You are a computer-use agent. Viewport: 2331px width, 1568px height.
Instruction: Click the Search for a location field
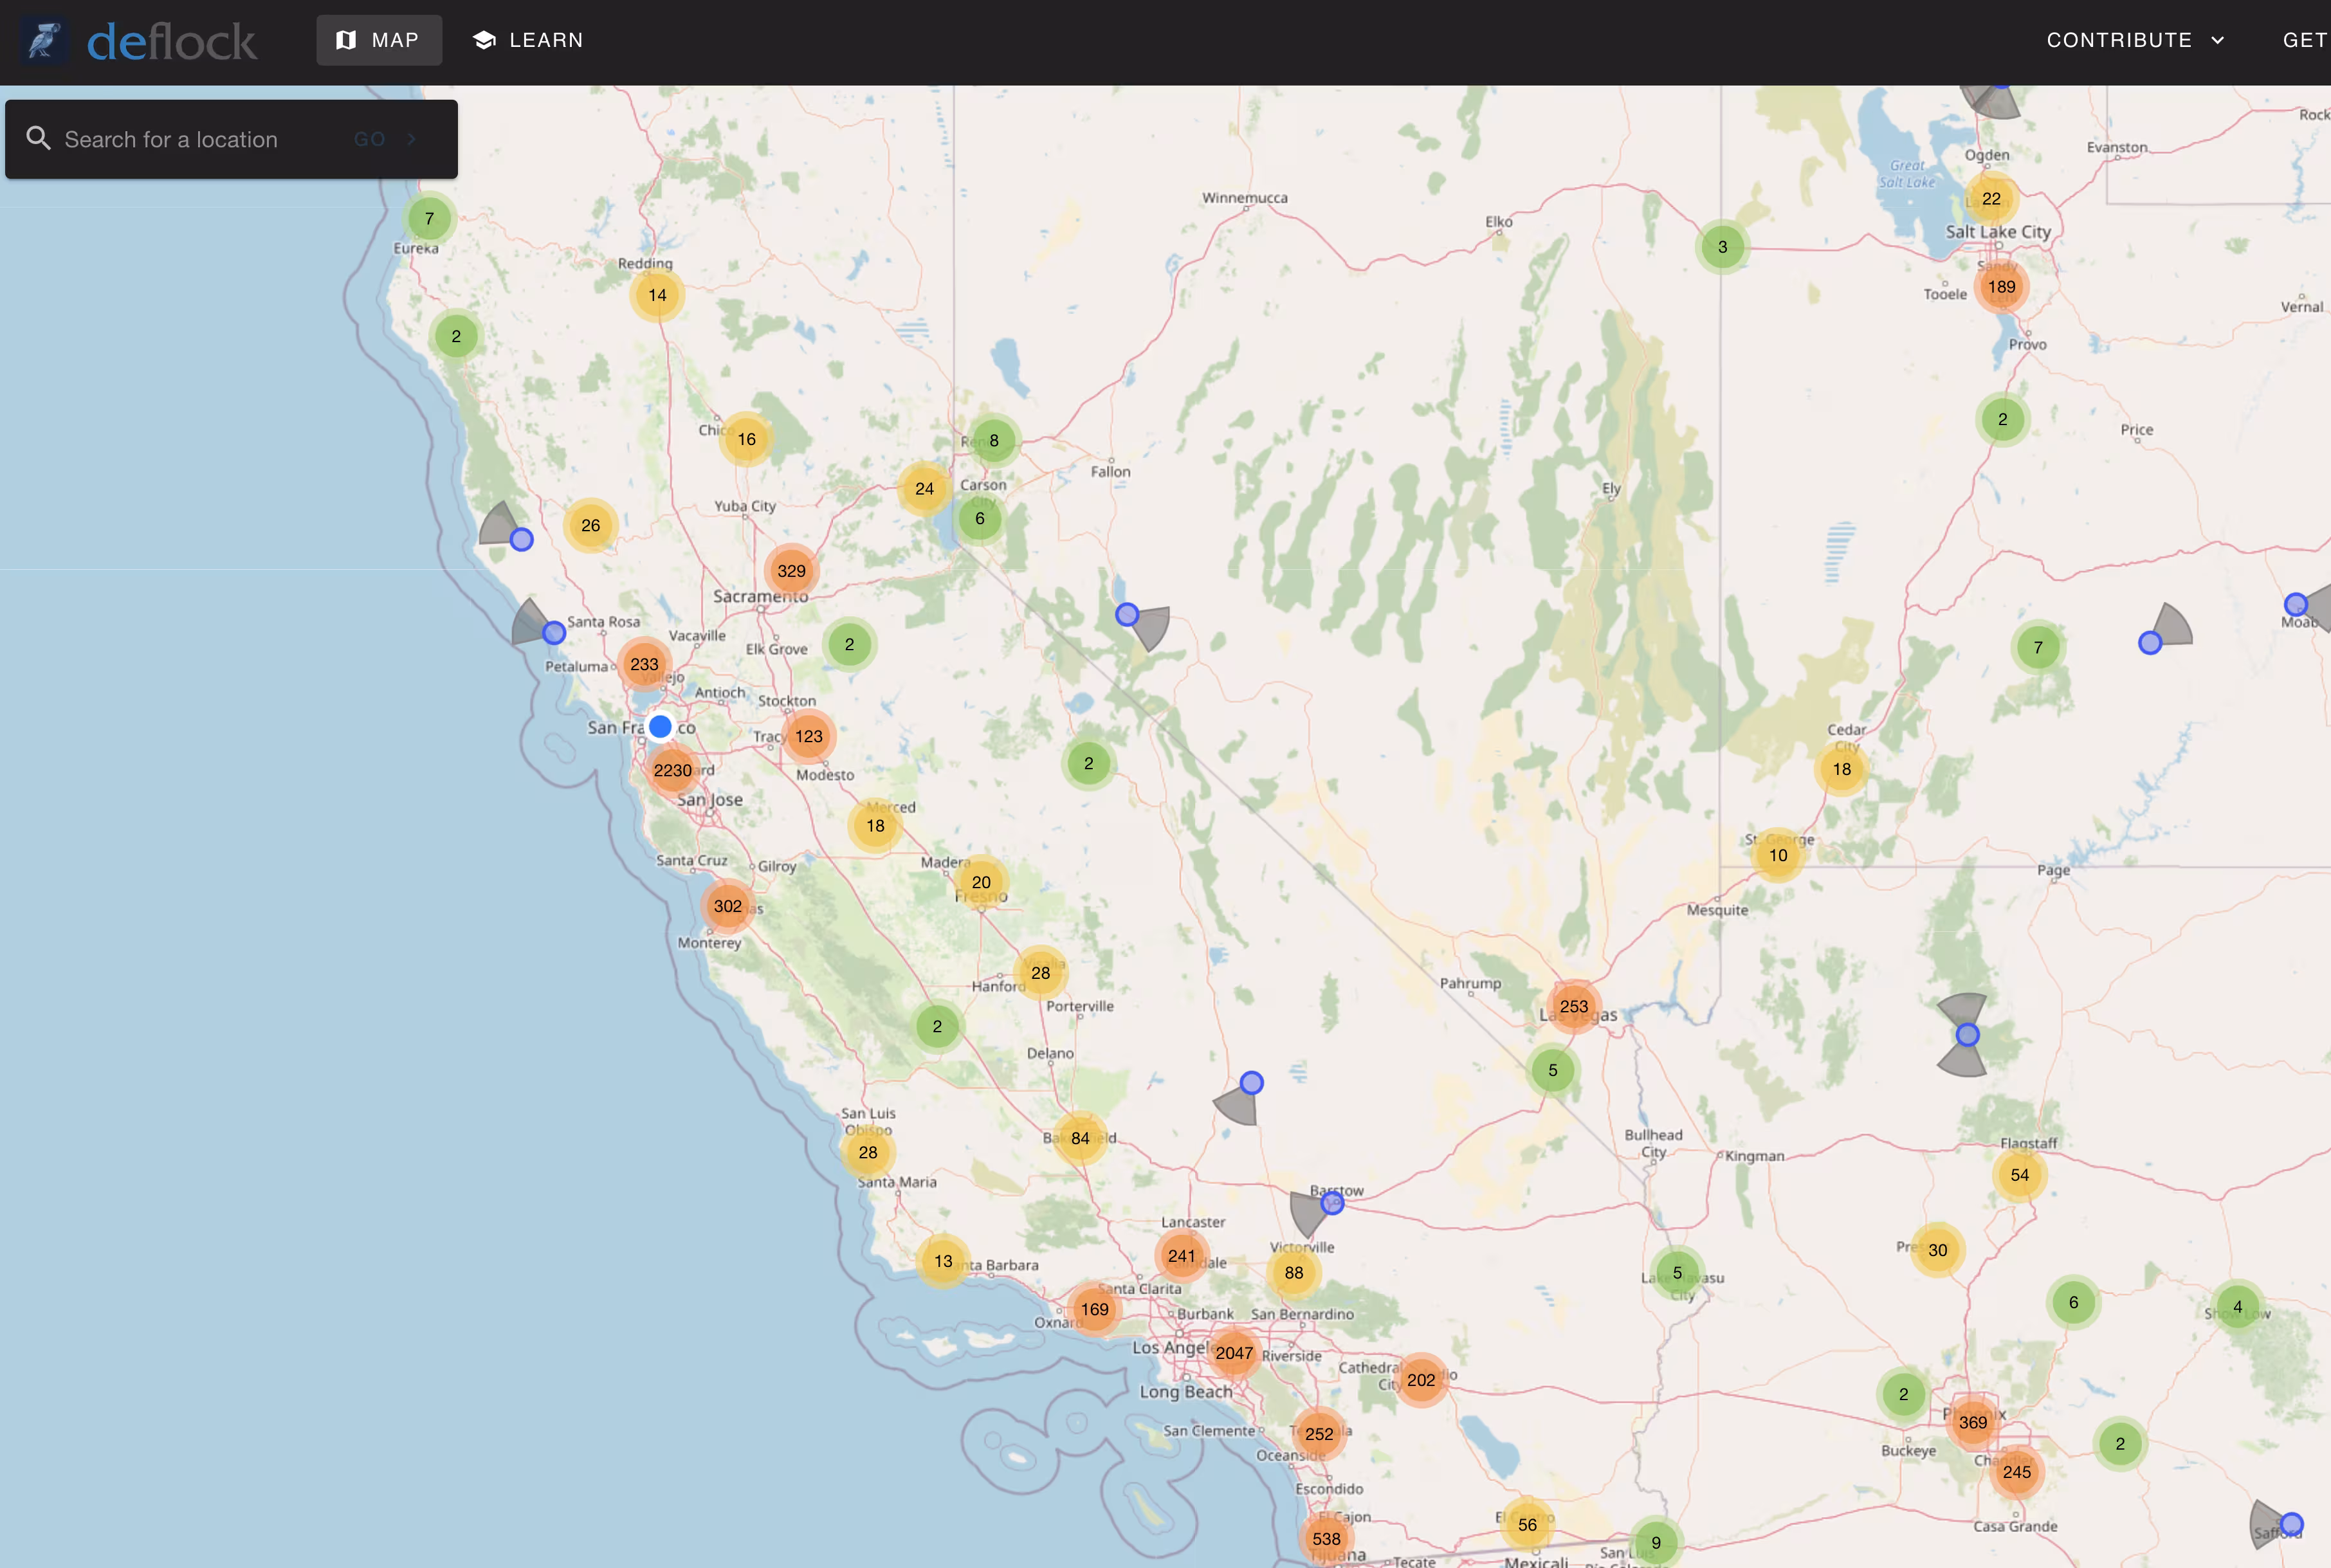point(200,139)
